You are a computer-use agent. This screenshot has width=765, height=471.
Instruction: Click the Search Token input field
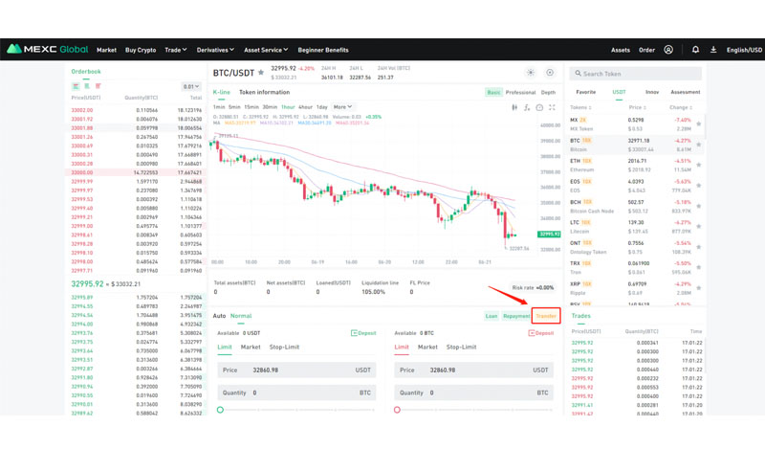(x=635, y=74)
